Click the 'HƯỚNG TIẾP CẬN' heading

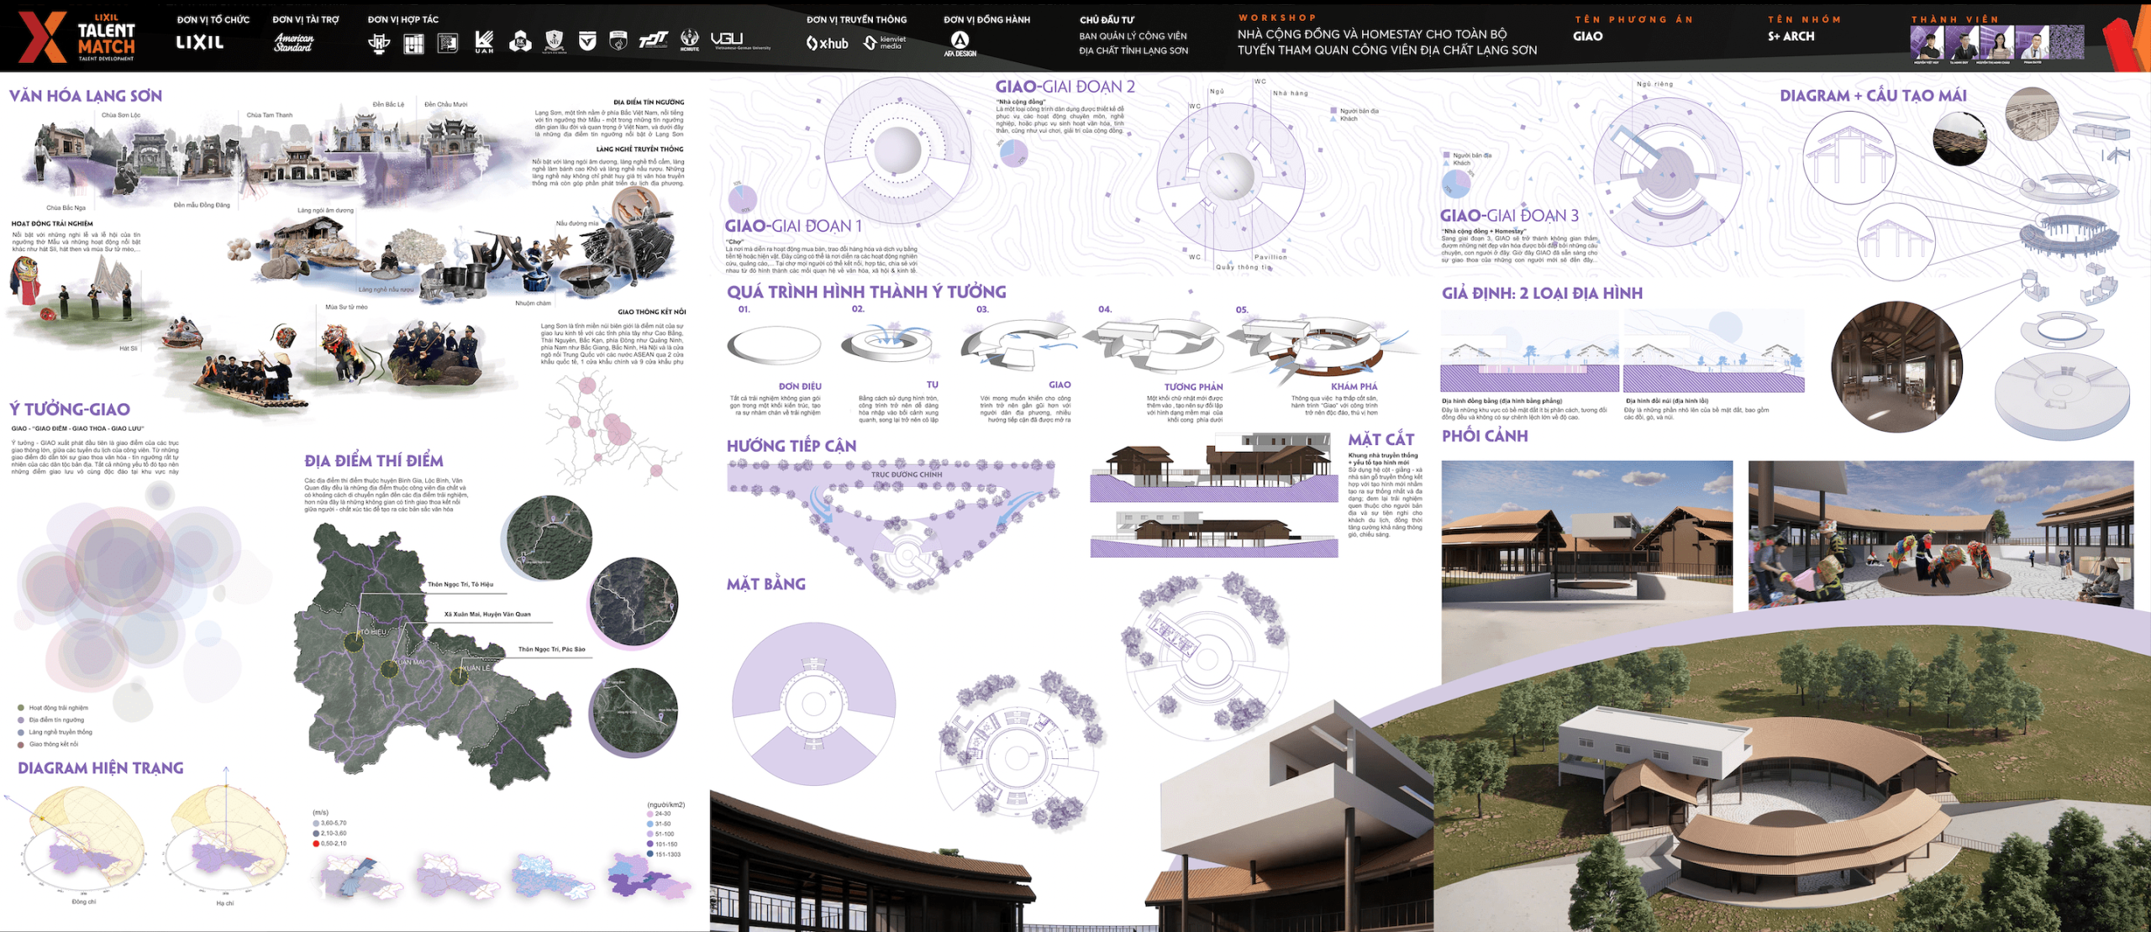pos(792,446)
